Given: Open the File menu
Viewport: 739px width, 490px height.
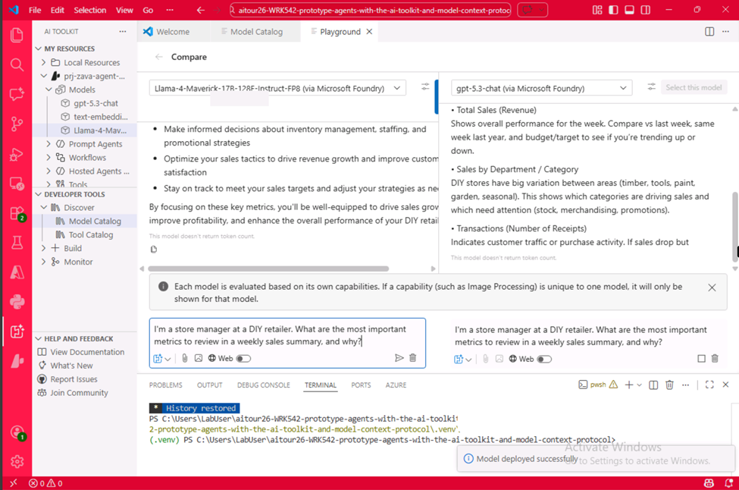Looking at the screenshot, I should click(35, 10).
